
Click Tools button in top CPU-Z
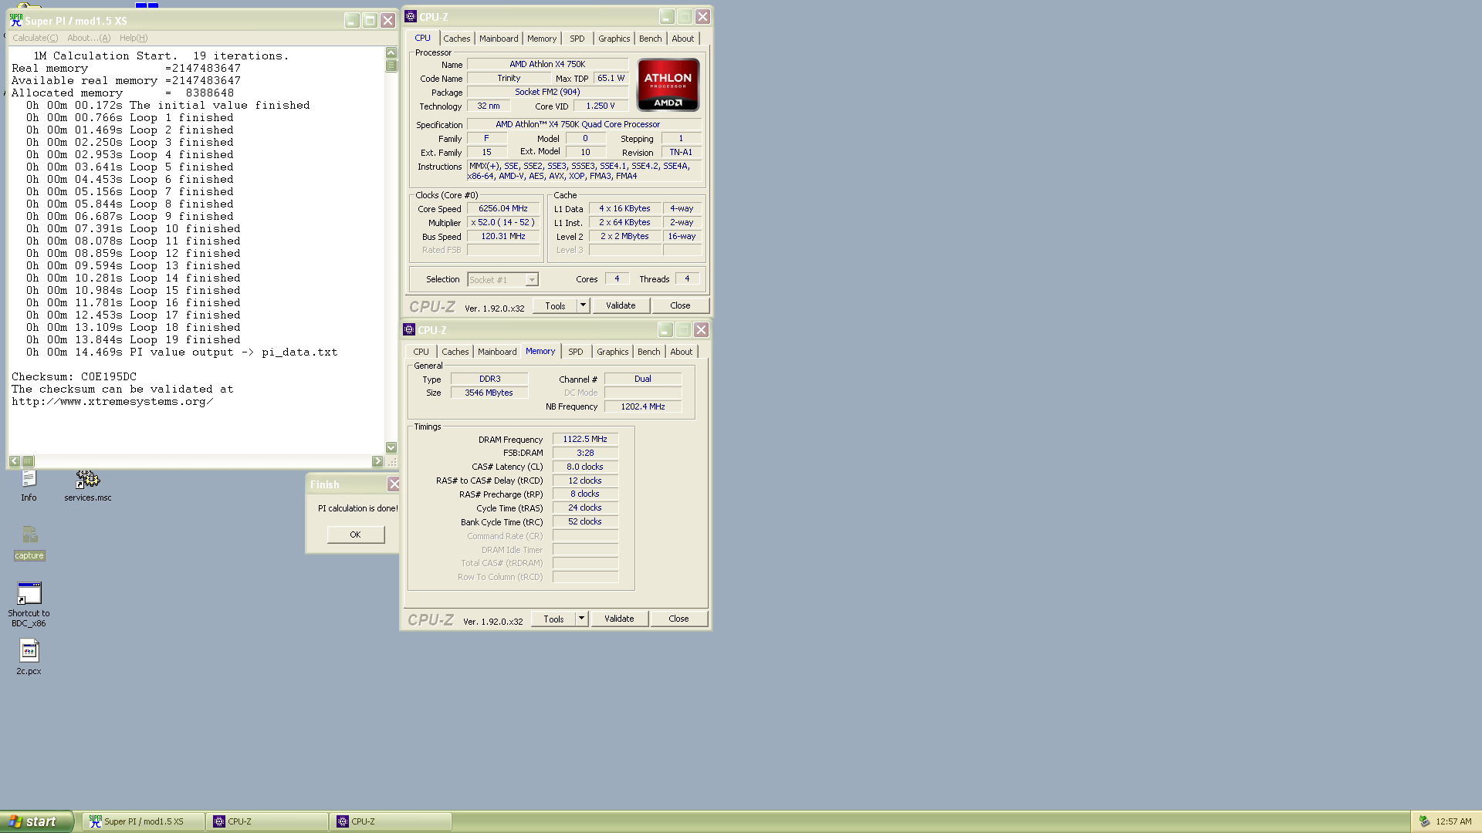click(x=555, y=305)
